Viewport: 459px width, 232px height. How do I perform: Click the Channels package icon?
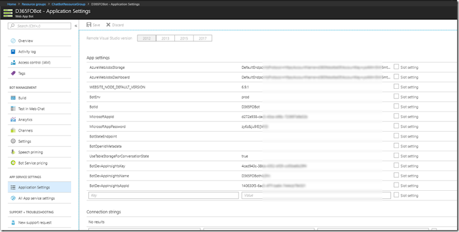click(x=13, y=130)
